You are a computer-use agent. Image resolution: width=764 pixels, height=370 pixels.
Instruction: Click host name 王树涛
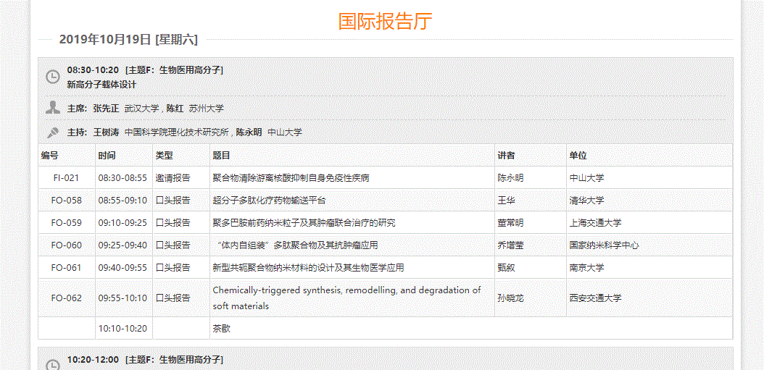[106, 133]
